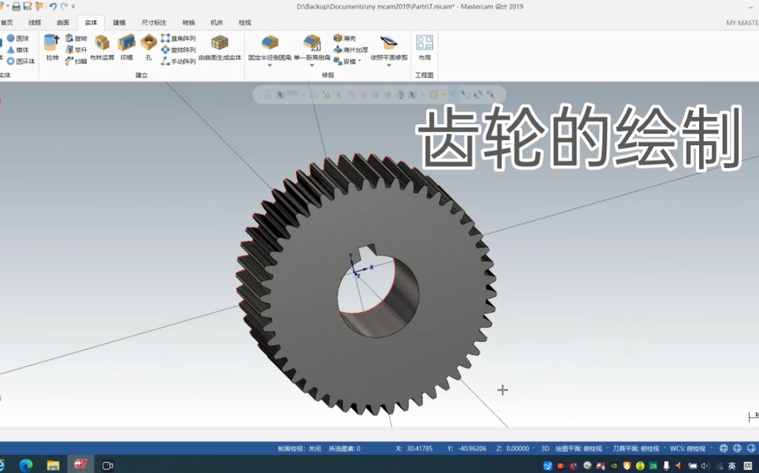Click the 薄片加厚 thicken tool
The width and height of the screenshot is (759, 473).
351,49
